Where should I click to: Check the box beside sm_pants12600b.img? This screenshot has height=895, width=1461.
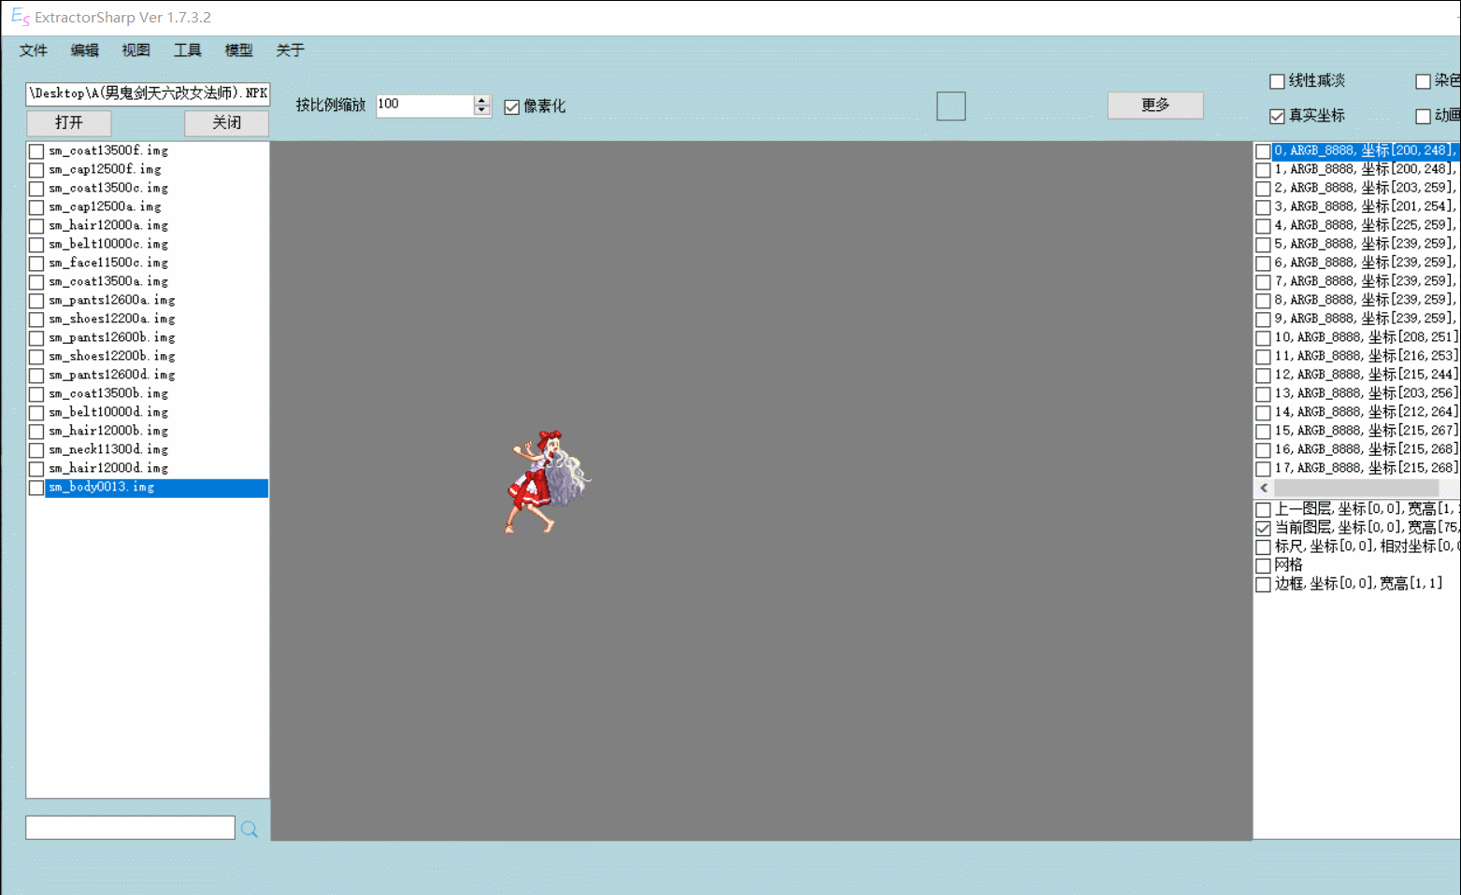pos(36,338)
